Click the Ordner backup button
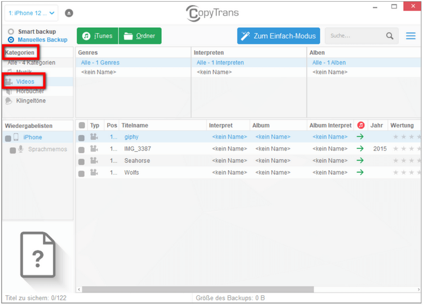423x305 pixels. [140, 36]
